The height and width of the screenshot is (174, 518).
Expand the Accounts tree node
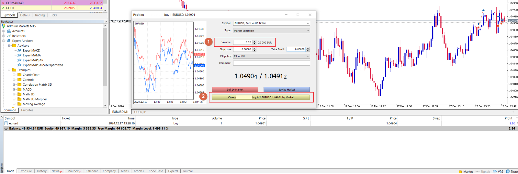tap(4, 31)
